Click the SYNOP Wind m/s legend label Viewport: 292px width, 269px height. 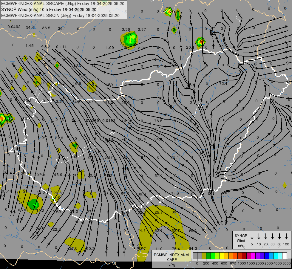coord(241,240)
